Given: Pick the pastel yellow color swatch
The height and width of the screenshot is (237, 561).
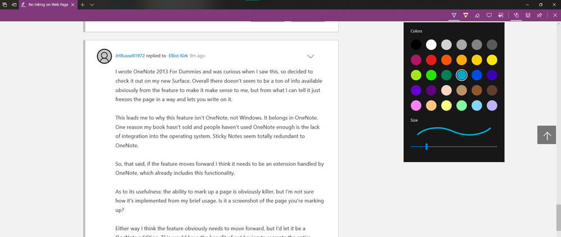Looking at the screenshot, I should [446, 106].
